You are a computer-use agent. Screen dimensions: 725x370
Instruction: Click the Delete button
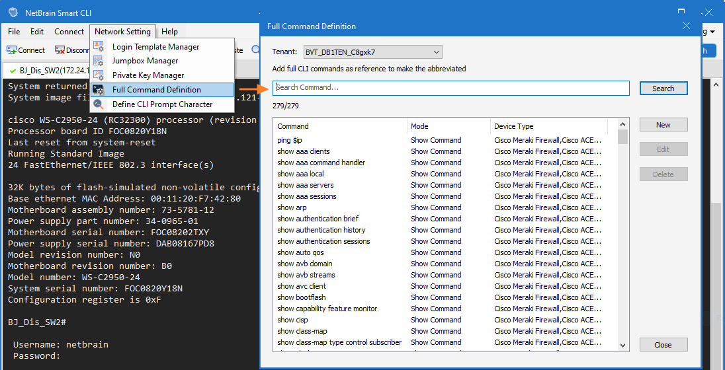[x=663, y=174]
